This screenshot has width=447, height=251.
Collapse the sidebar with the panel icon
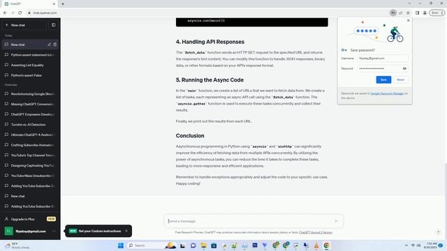click(x=53, y=25)
